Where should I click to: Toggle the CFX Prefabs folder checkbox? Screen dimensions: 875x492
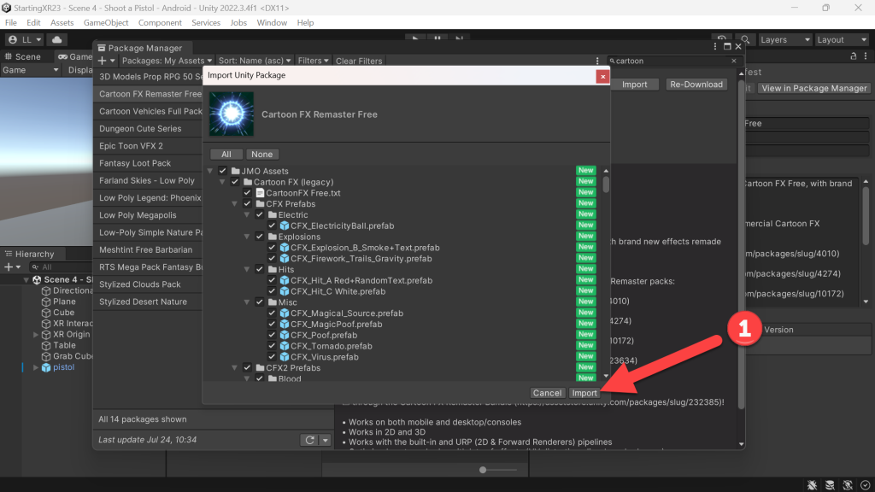(x=247, y=204)
